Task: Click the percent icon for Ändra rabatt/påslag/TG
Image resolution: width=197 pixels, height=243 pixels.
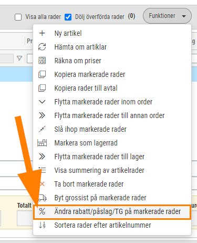Action: [42, 211]
